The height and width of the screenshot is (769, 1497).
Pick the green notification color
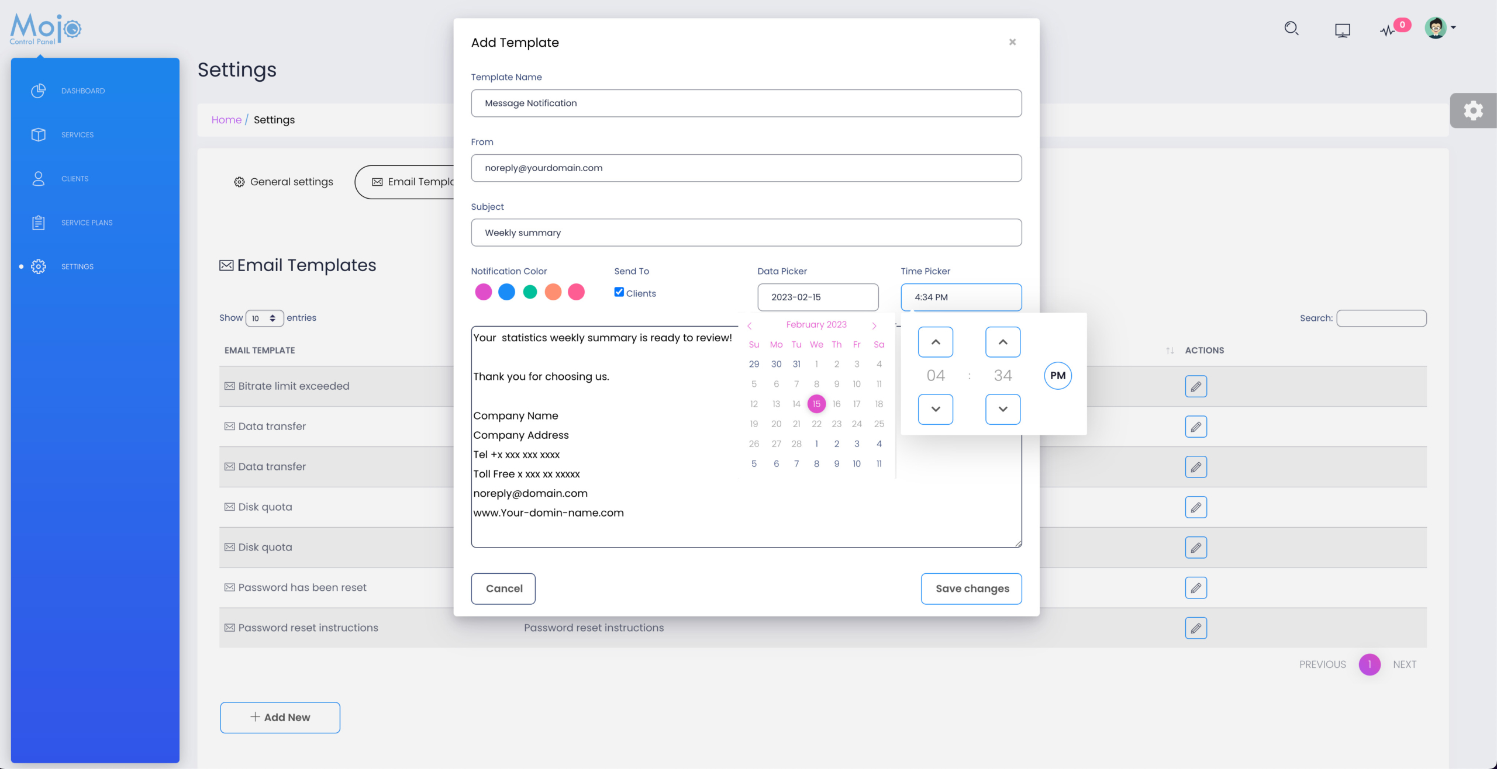[x=530, y=292]
